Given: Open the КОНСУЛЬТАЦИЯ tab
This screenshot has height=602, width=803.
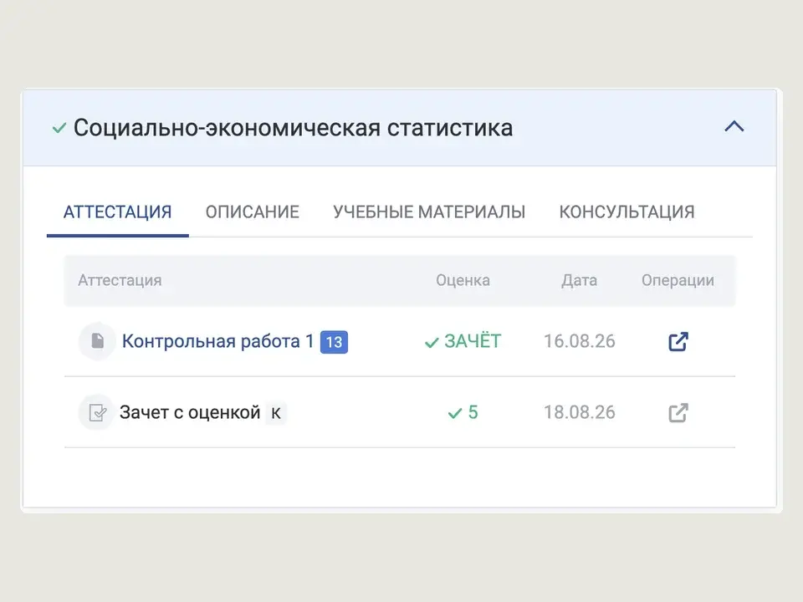Looking at the screenshot, I should [x=627, y=212].
